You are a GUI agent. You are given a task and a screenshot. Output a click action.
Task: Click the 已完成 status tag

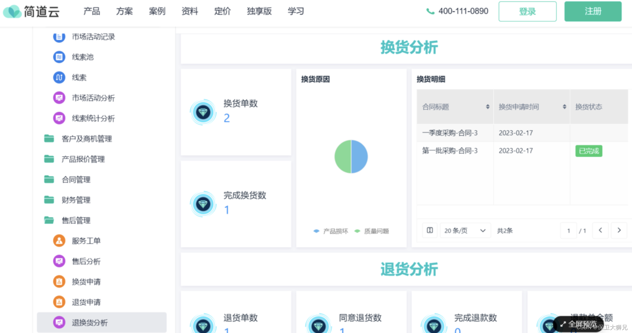589,151
